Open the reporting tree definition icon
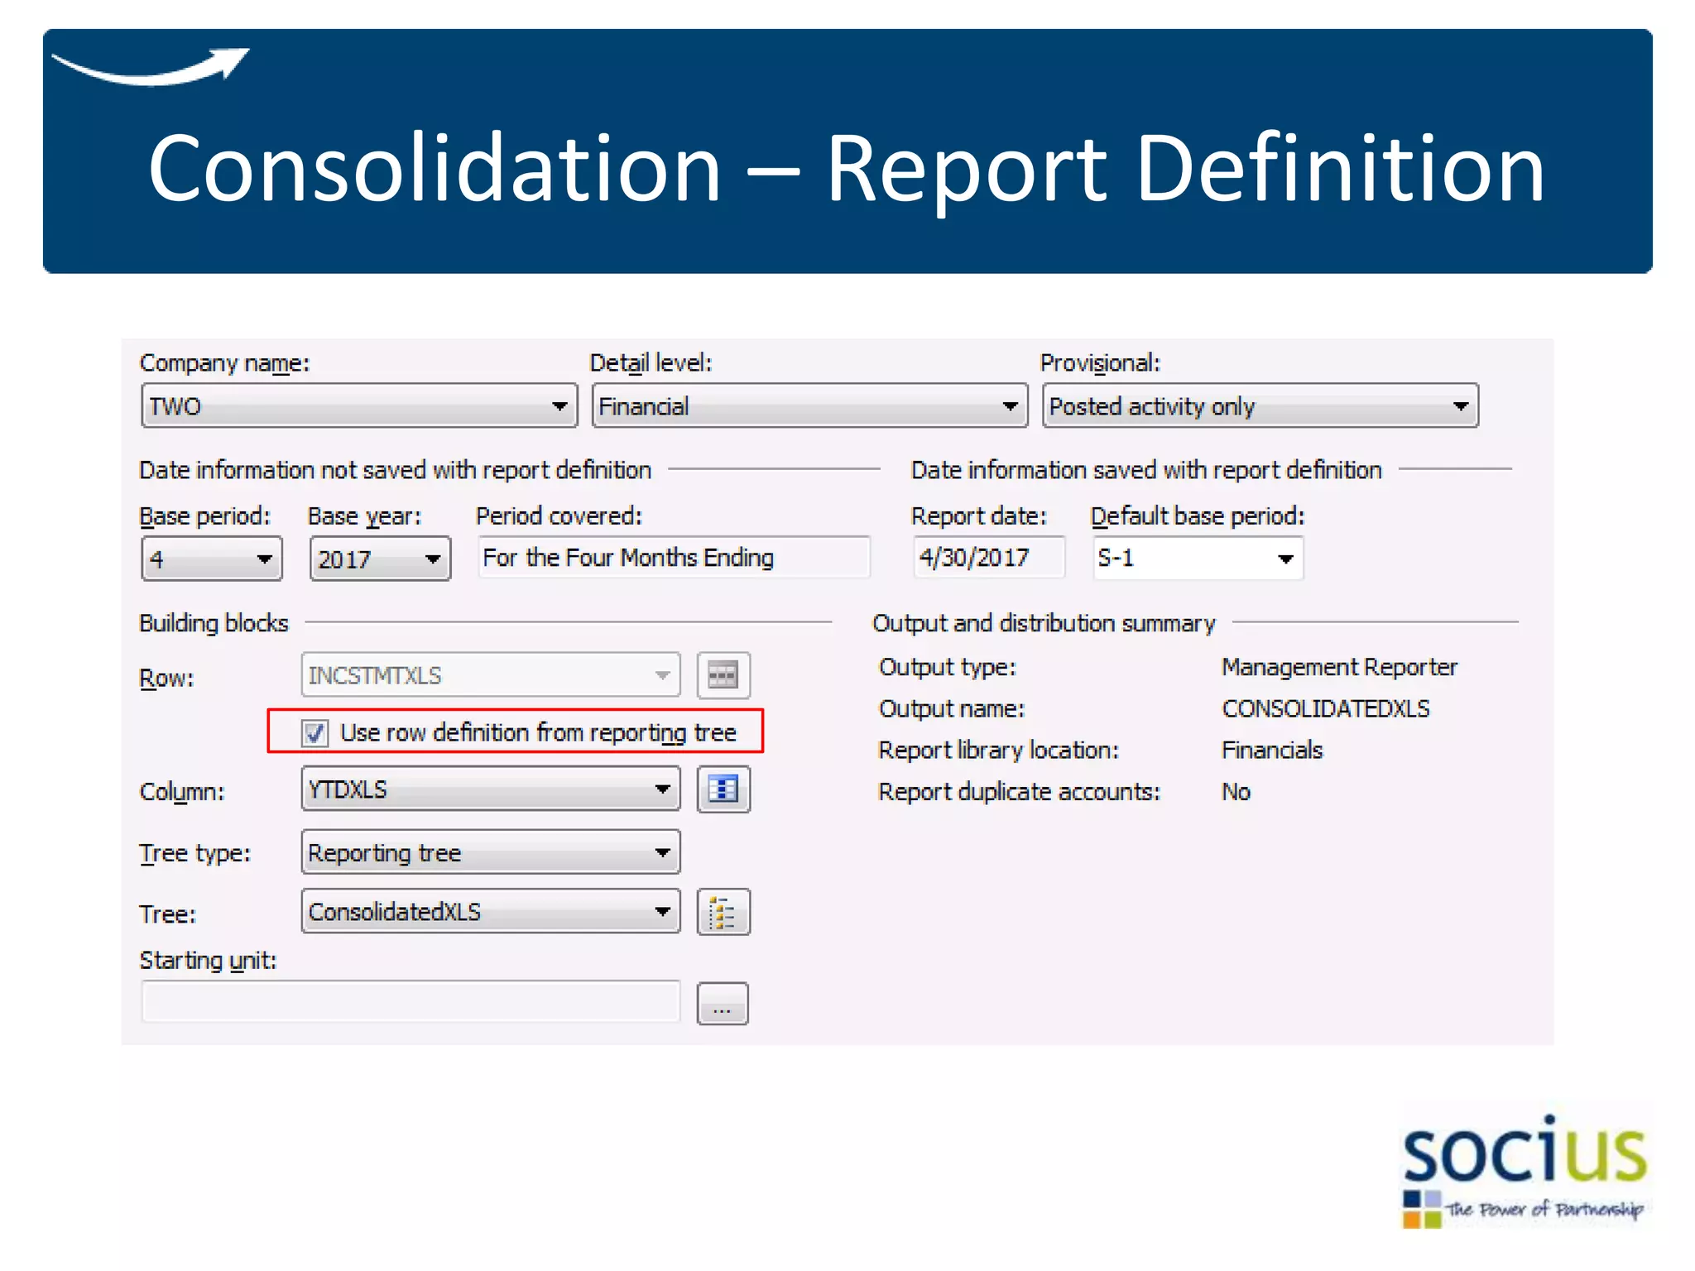1695x1271 pixels. 723,912
